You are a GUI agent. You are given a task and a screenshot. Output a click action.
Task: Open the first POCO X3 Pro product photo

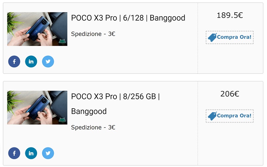[37, 29]
